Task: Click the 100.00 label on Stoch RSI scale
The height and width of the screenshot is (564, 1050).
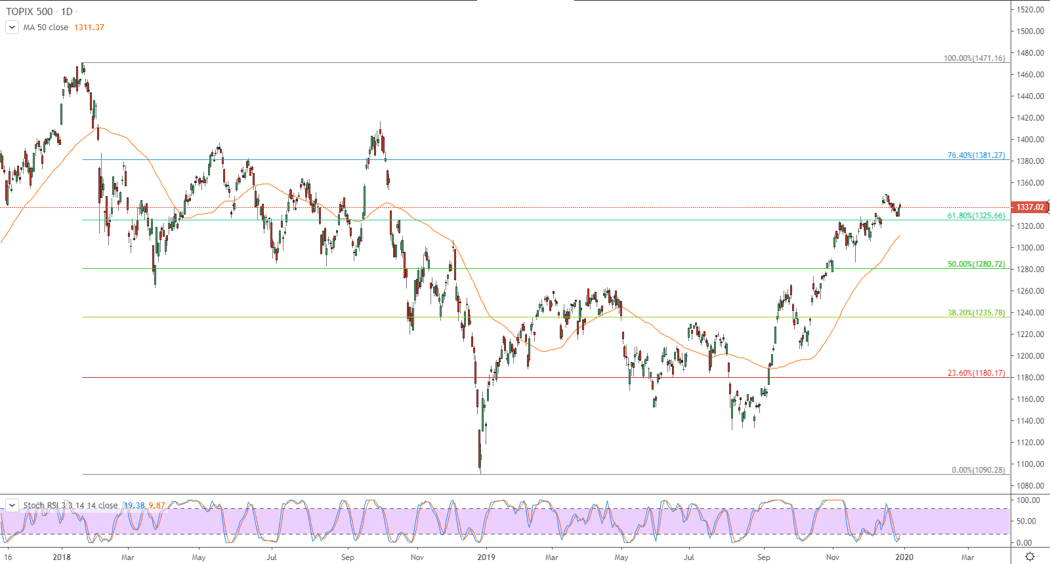Action: [x=1028, y=500]
